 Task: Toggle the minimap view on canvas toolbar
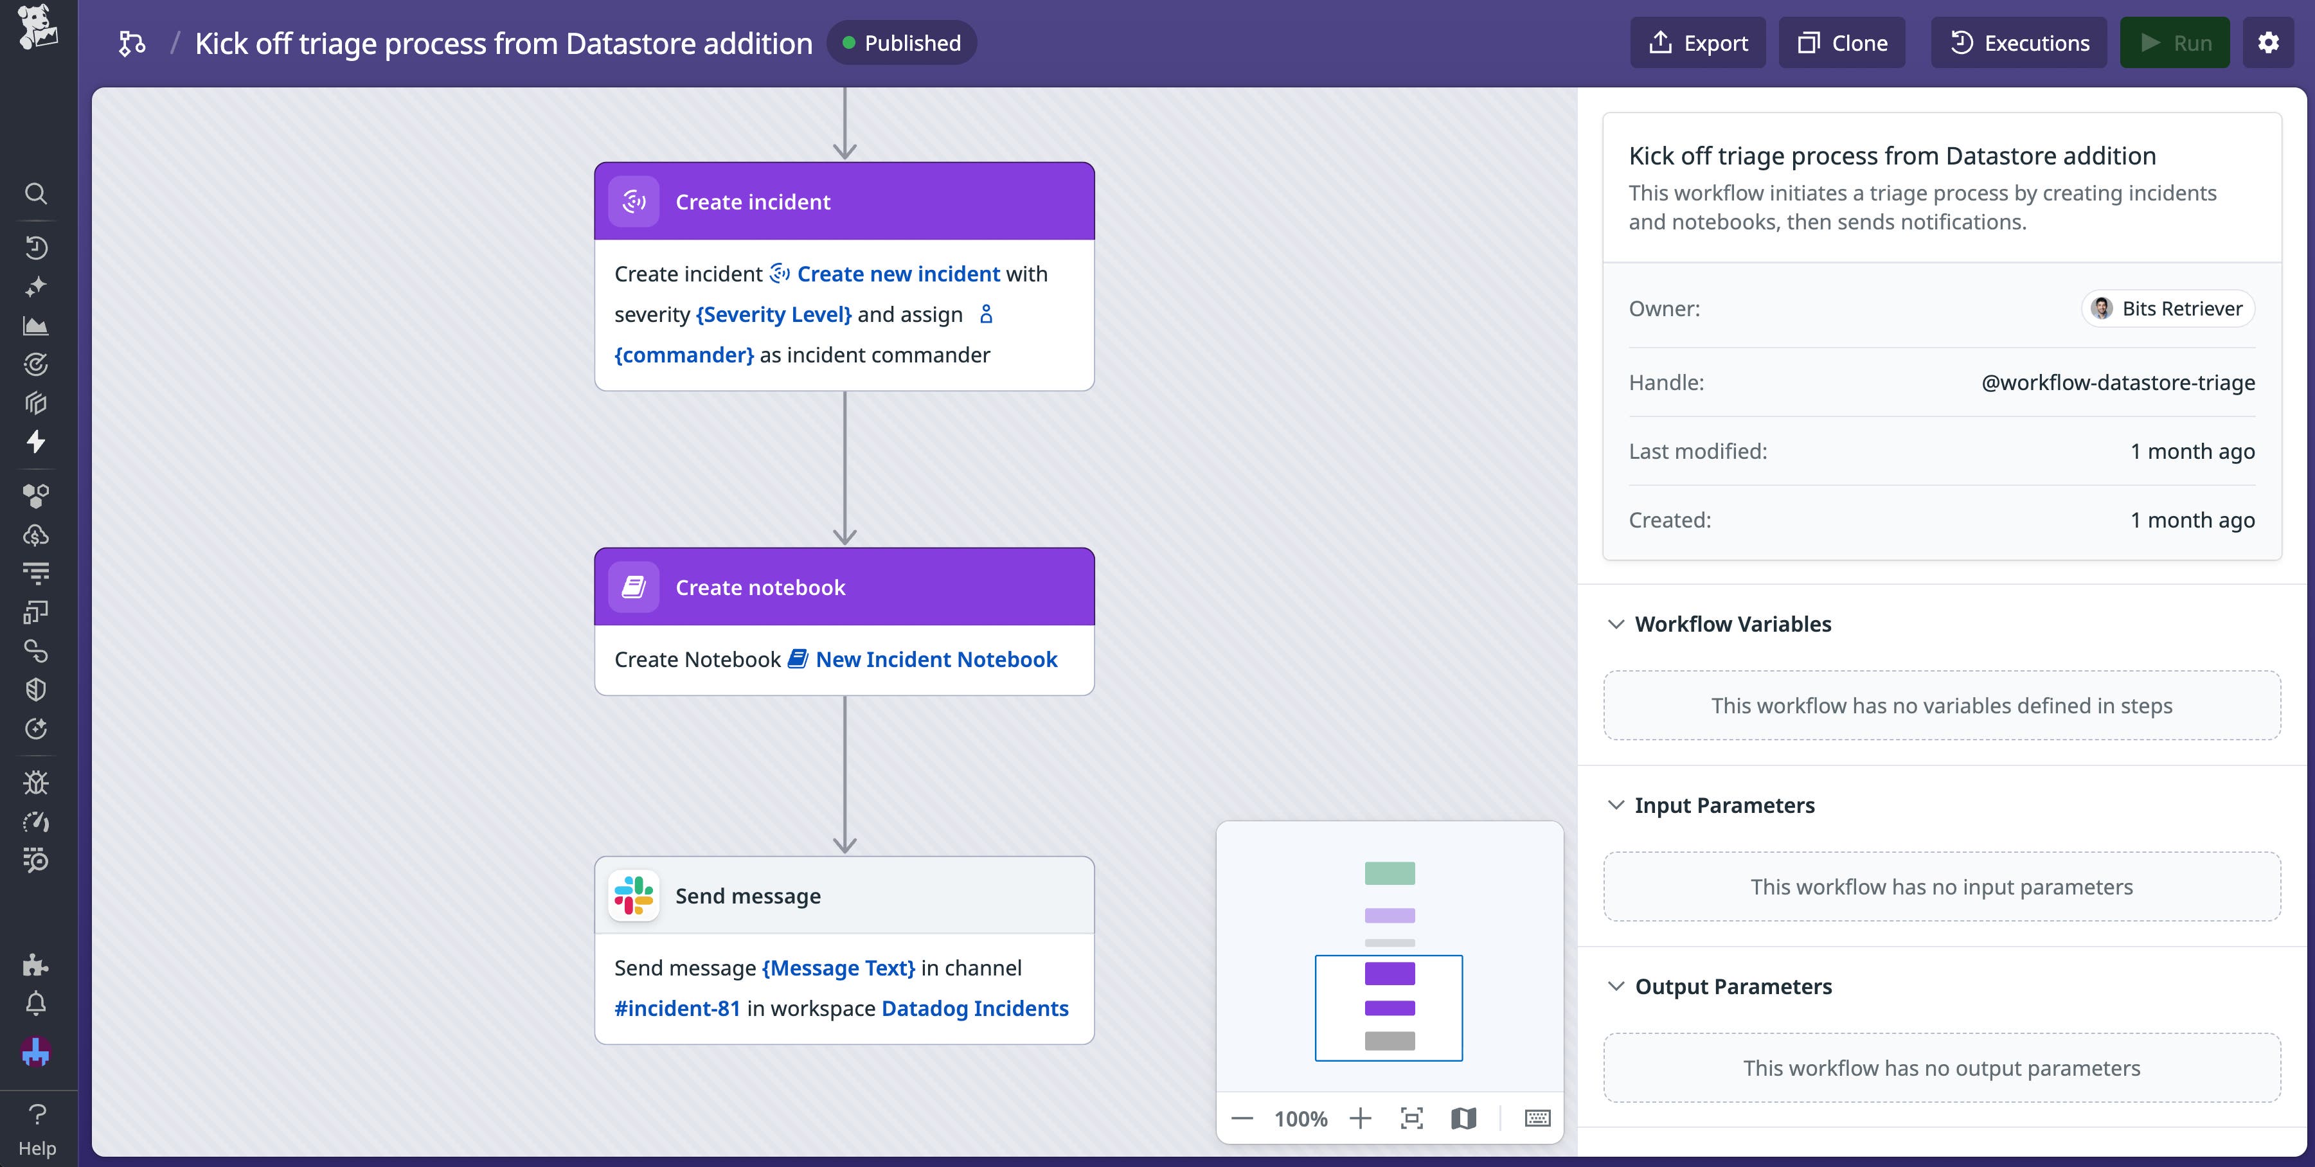click(1464, 1118)
